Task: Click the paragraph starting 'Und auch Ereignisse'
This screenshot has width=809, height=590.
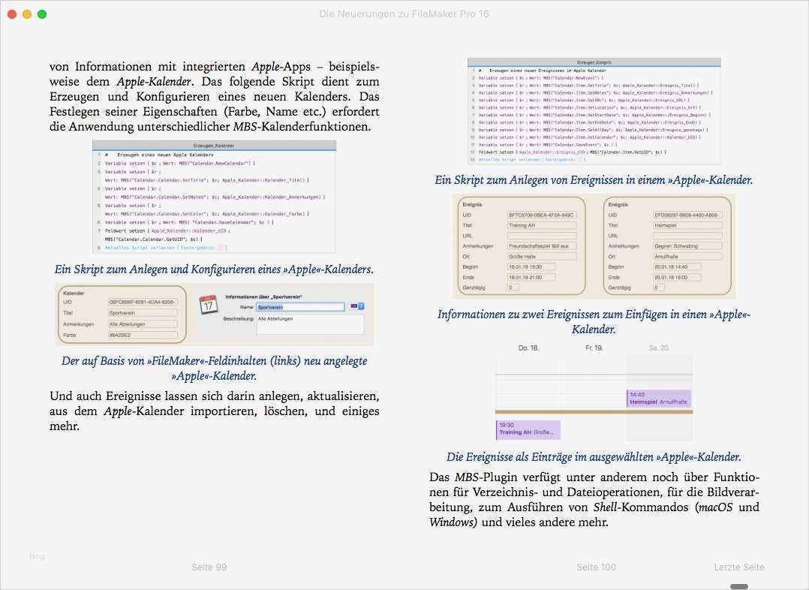Action: click(214, 411)
